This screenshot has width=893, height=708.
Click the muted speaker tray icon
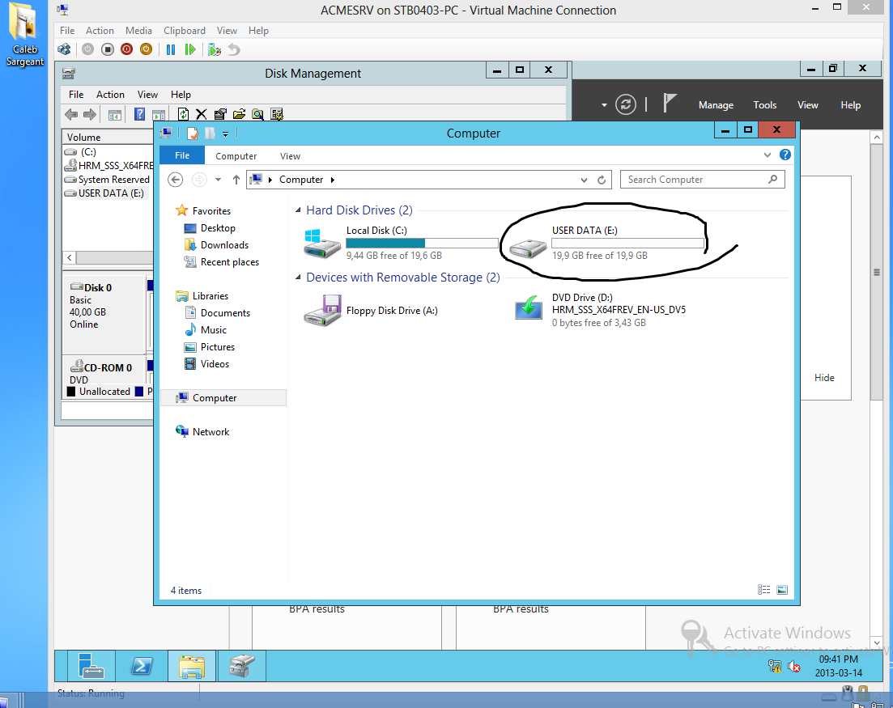pyautogui.click(x=794, y=665)
